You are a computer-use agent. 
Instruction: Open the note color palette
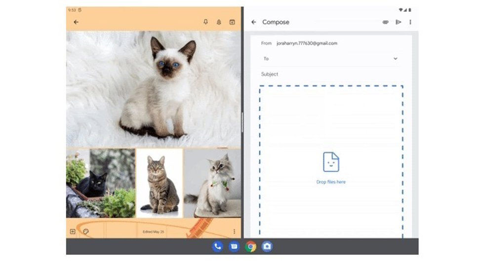(86, 232)
